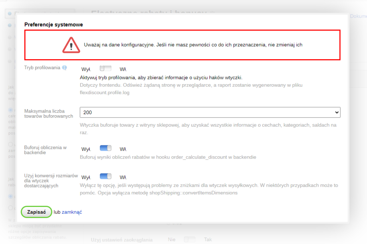Choose Wył. for Użyj konwersji rozmiarów

pyautogui.click(x=86, y=177)
